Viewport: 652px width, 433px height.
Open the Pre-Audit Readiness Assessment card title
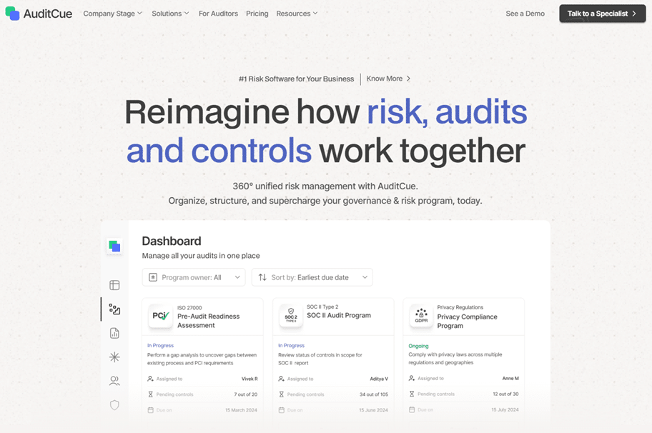point(208,321)
